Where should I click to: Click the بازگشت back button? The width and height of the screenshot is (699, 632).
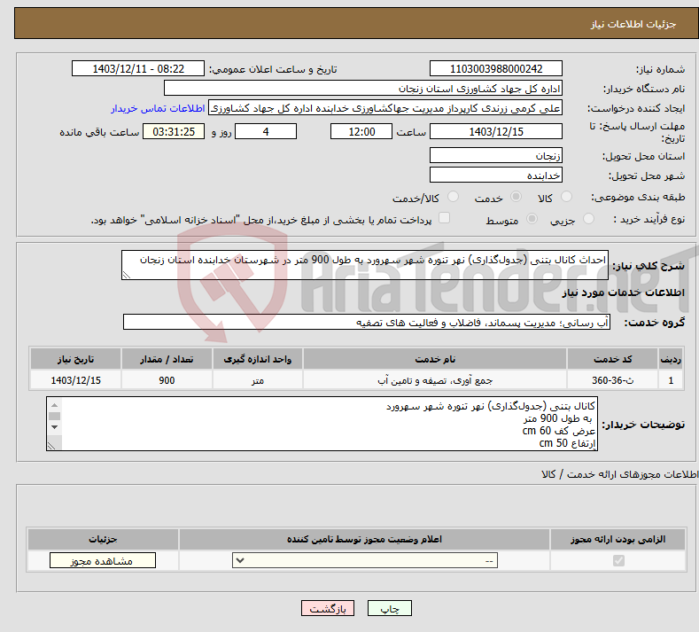click(328, 608)
